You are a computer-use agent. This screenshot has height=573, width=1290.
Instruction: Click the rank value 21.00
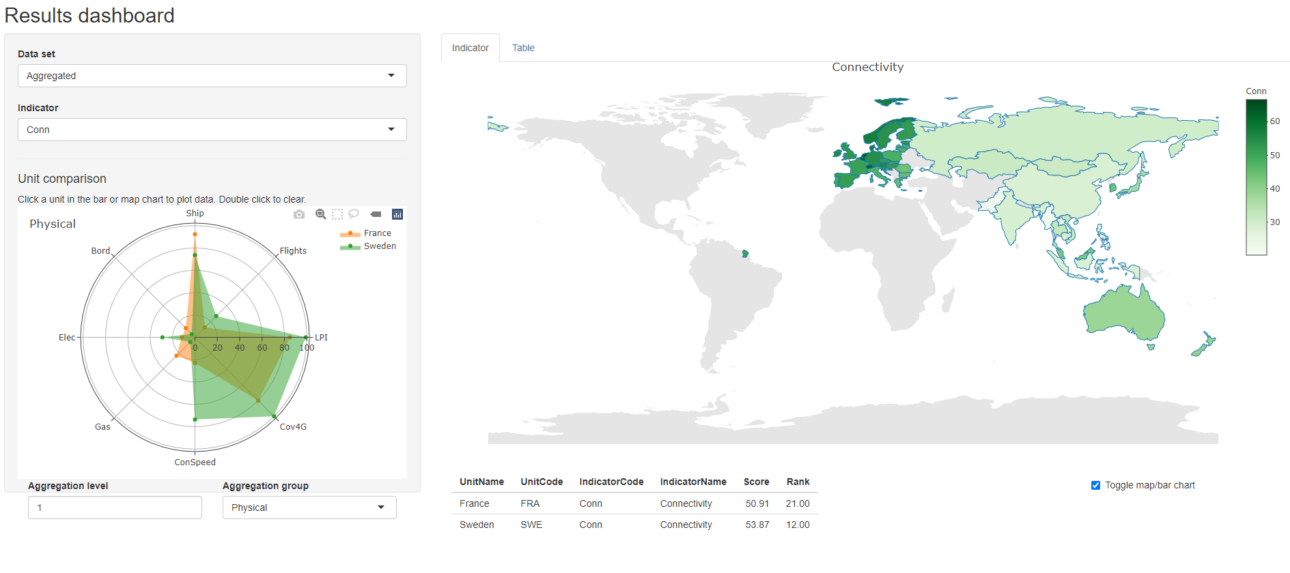coord(798,503)
